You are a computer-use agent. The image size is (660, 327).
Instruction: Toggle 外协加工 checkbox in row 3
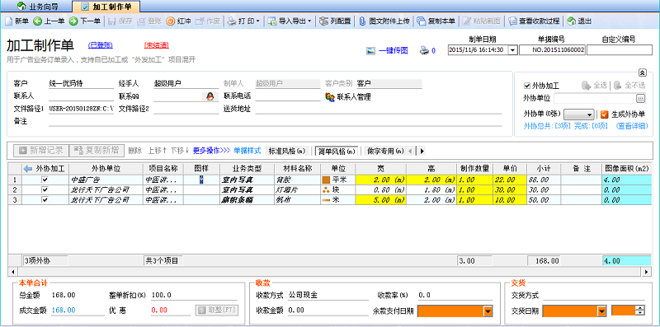pyautogui.click(x=45, y=199)
